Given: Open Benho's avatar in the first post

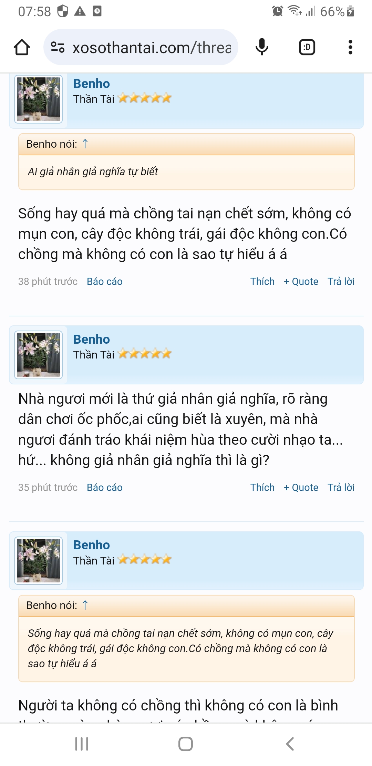Looking at the screenshot, I should tap(39, 99).
